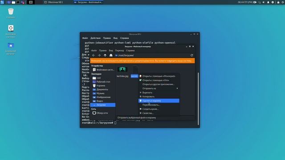The width and height of the screenshot is (285, 160).
Task: Open the notifications bell in the tray
Action: (268, 2)
